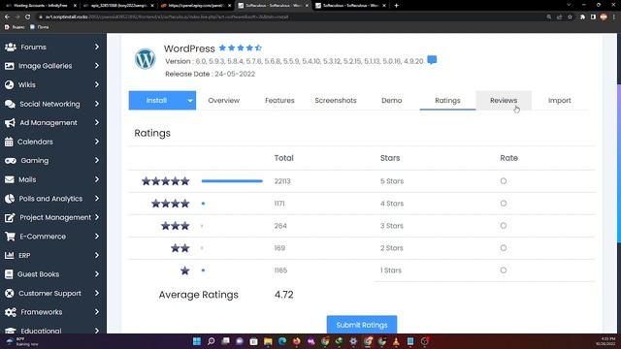
Task: Click the Frameworks gears icon
Action: coord(11,312)
